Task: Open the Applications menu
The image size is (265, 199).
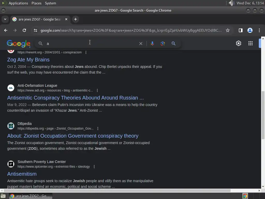Action: (18, 3)
